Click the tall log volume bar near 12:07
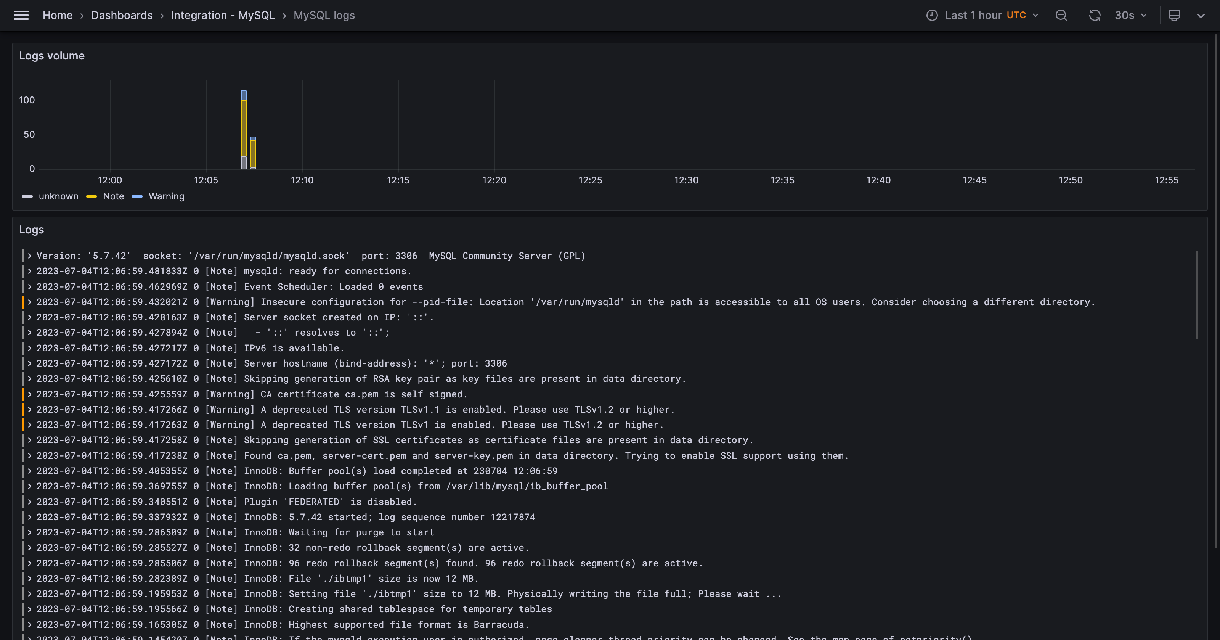The width and height of the screenshot is (1220, 640). pyautogui.click(x=244, y=128)
